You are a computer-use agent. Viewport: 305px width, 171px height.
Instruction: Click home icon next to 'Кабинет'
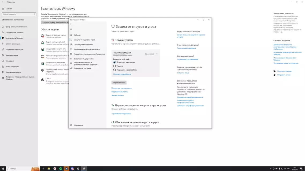(71, 35)
